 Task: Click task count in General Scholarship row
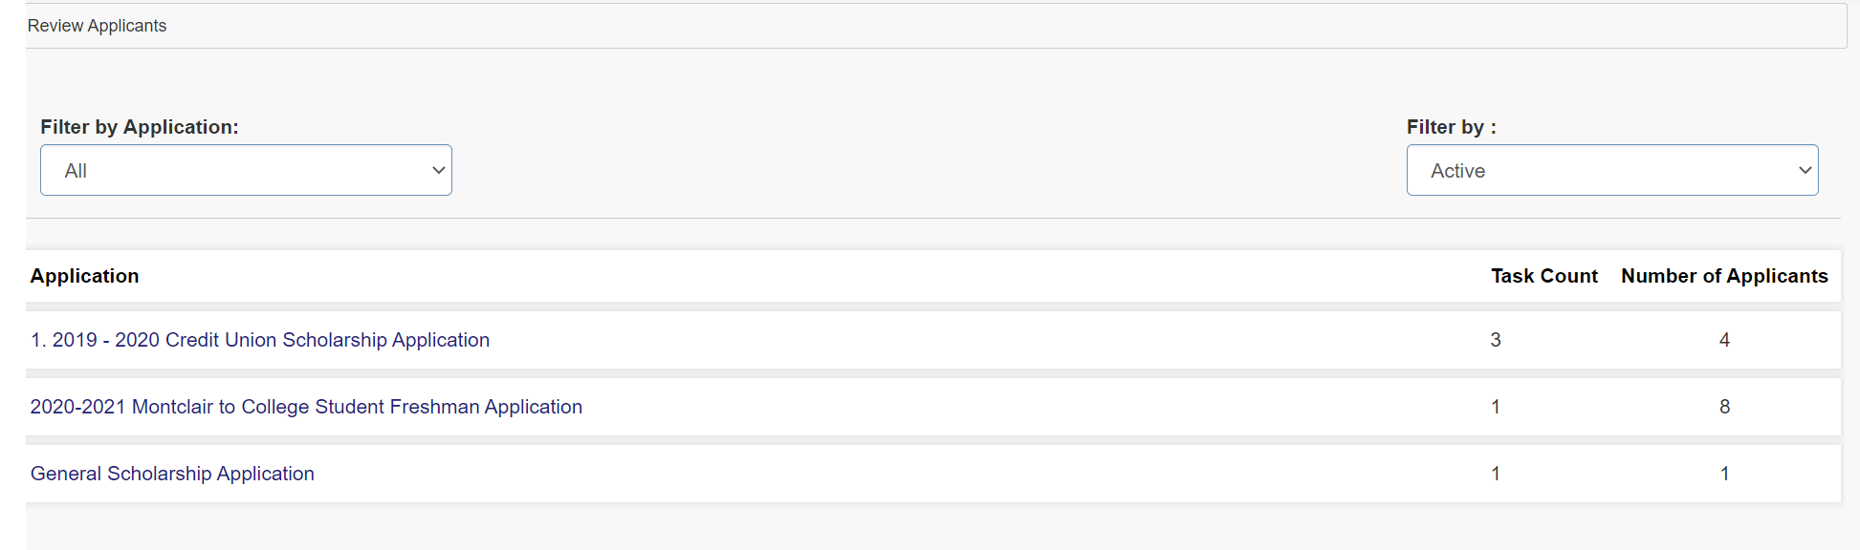click(x=1496, y=474)
